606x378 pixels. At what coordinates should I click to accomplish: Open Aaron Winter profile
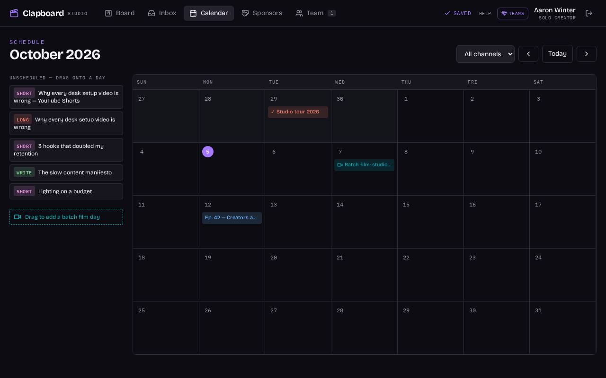(555, 13)
